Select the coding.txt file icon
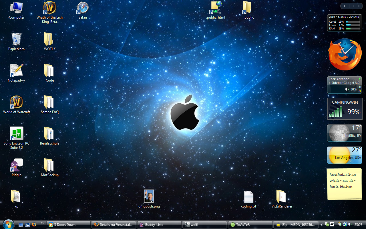The height and width of the screenshot is (229, 366). point(248,197)
